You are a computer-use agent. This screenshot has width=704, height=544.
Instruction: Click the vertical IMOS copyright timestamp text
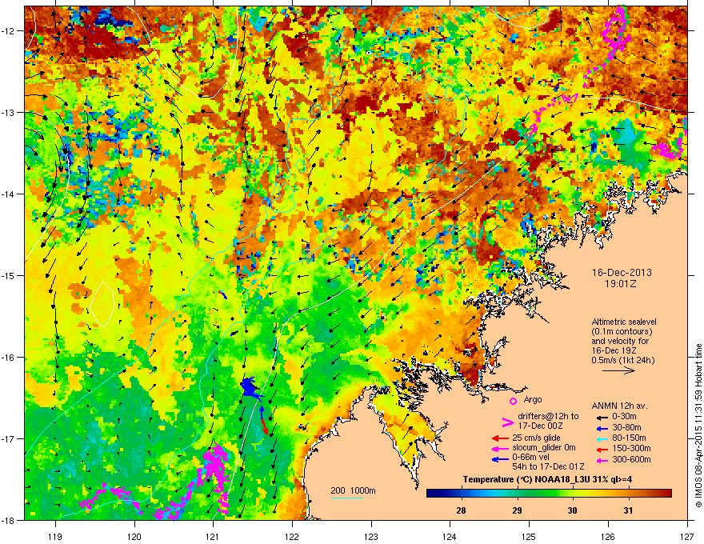point(698,426)
